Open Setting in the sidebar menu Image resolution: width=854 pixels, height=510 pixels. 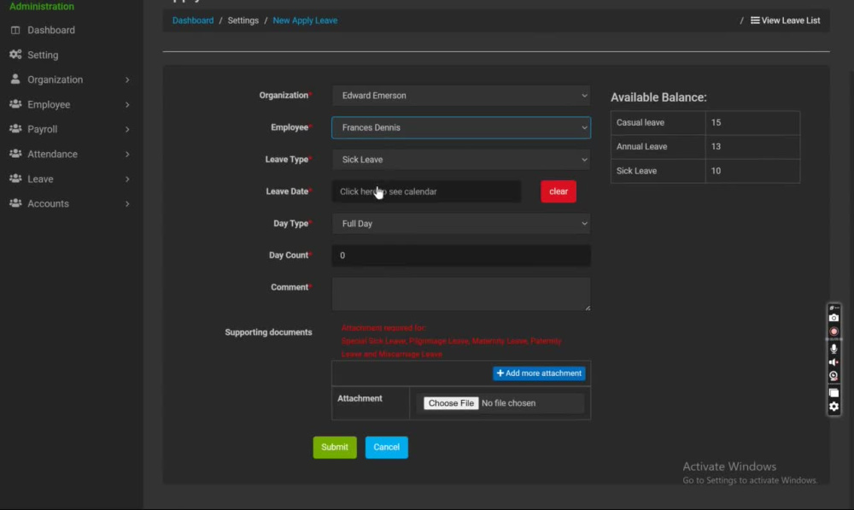[x=43, y=55]
